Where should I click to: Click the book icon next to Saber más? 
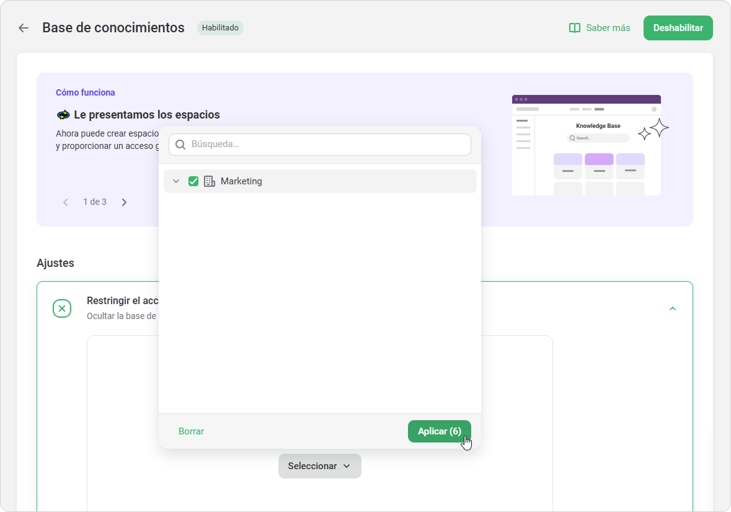pos(575,28)
